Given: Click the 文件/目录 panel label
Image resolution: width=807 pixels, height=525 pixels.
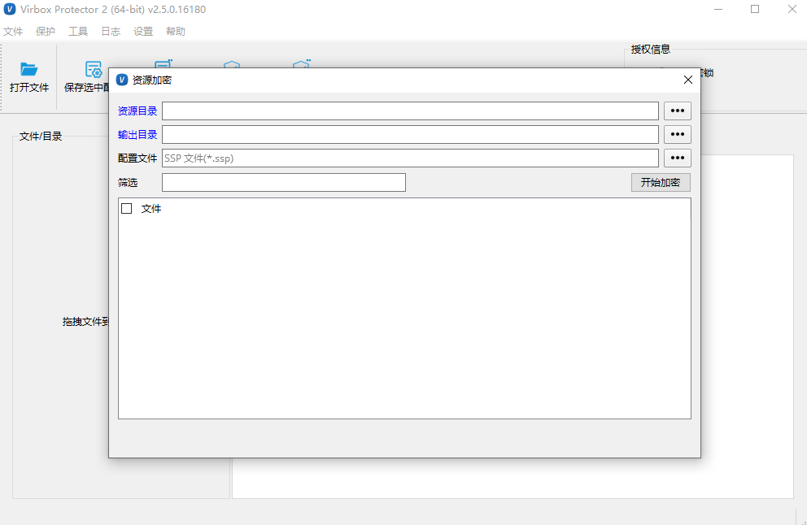Looking at the screenshot, I should (41, 137).
